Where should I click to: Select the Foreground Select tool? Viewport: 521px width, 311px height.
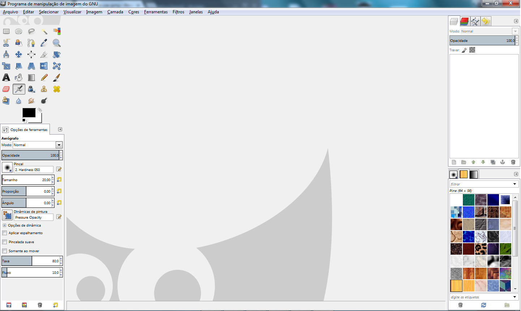(19, 43)
